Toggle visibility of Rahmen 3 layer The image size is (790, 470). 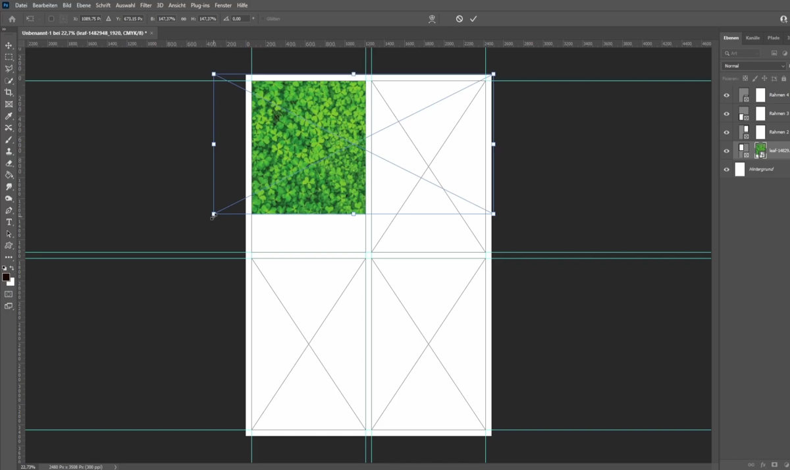point(726,113)
